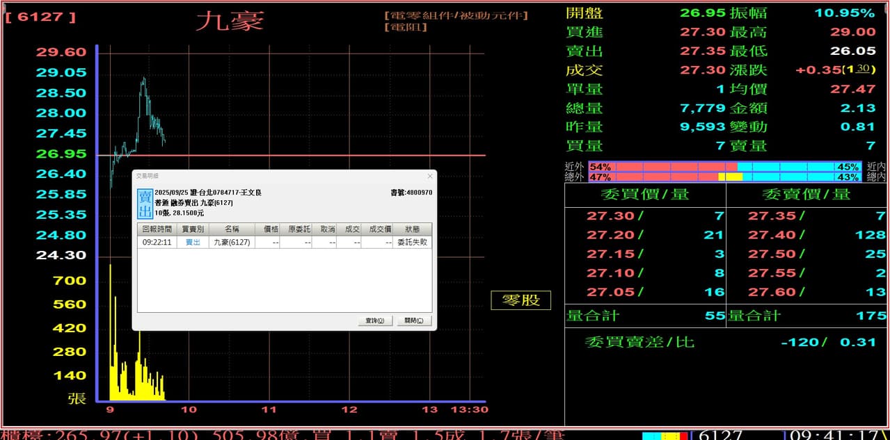The image size is (890, 440).
Task: Click the 29.60 upper limit price label
Action: pos(61,52)
